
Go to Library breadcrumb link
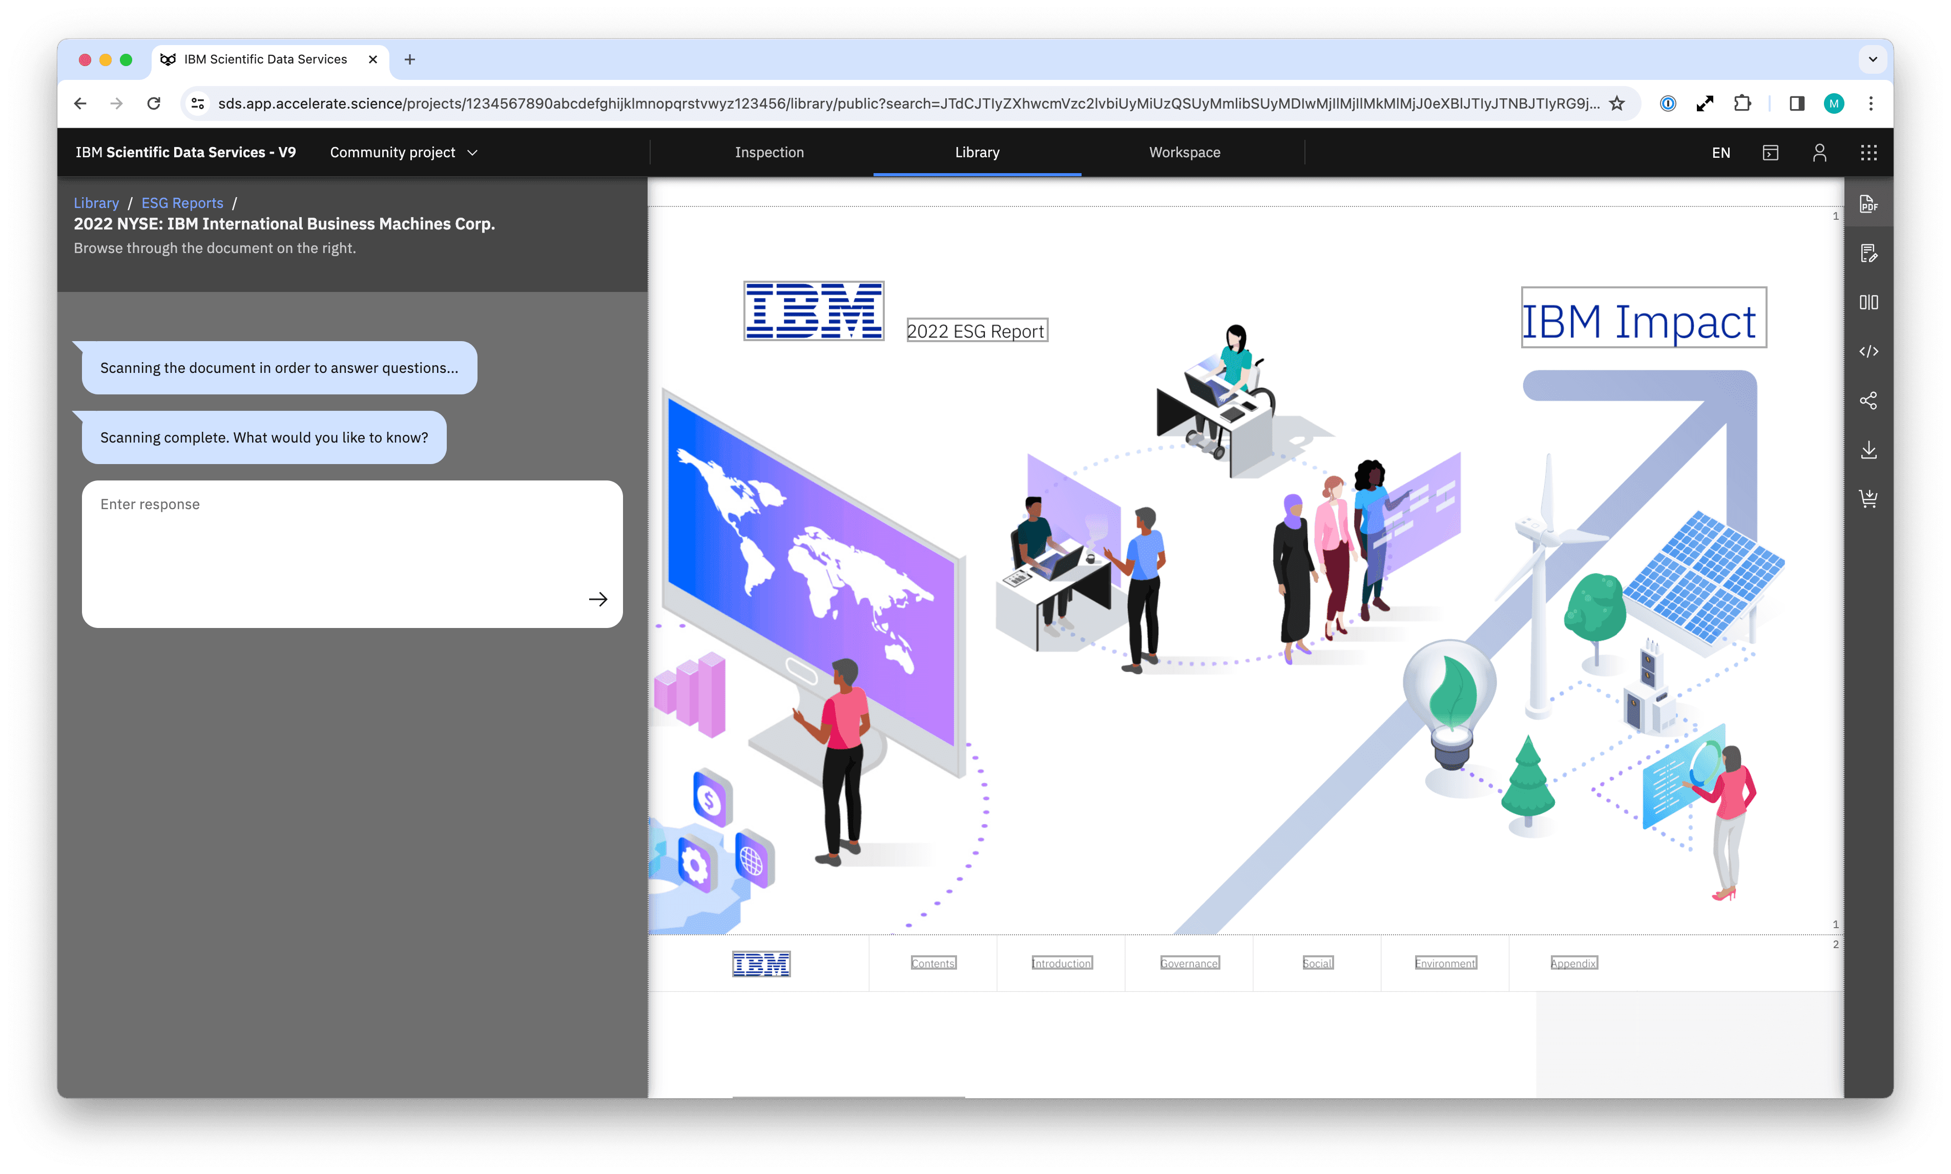96,203
